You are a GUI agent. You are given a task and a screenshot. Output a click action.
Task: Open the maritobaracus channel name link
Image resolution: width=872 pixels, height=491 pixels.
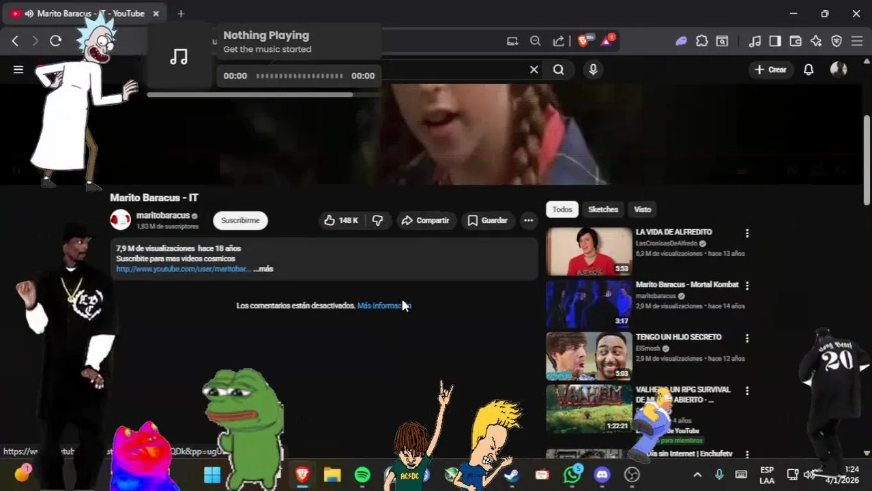click(x=162, y=215)
